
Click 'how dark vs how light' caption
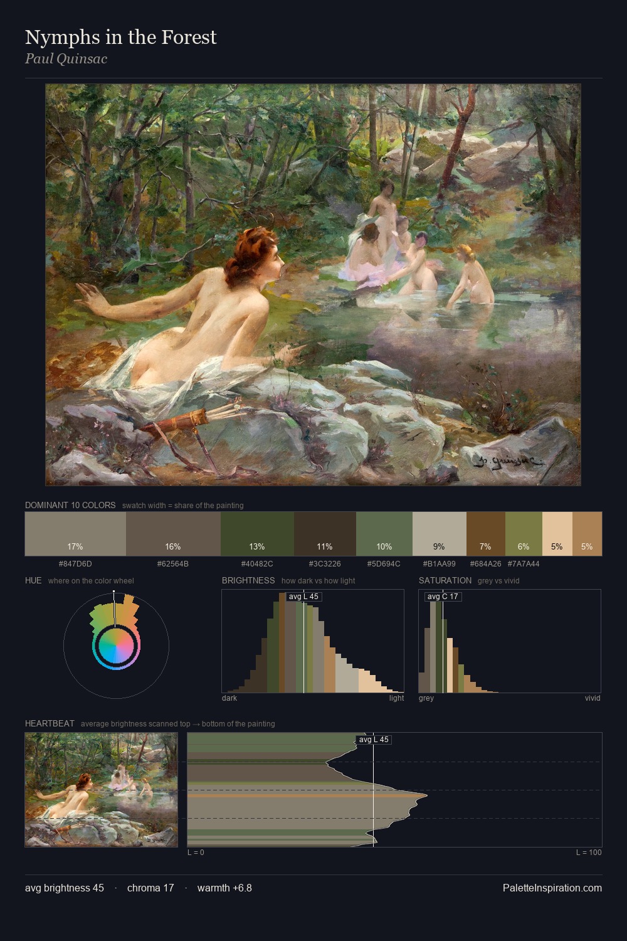coord(318,581)
